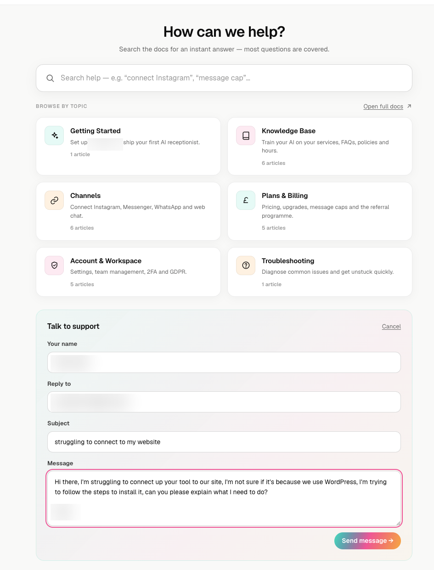Send the support message

tap(367, 541)
